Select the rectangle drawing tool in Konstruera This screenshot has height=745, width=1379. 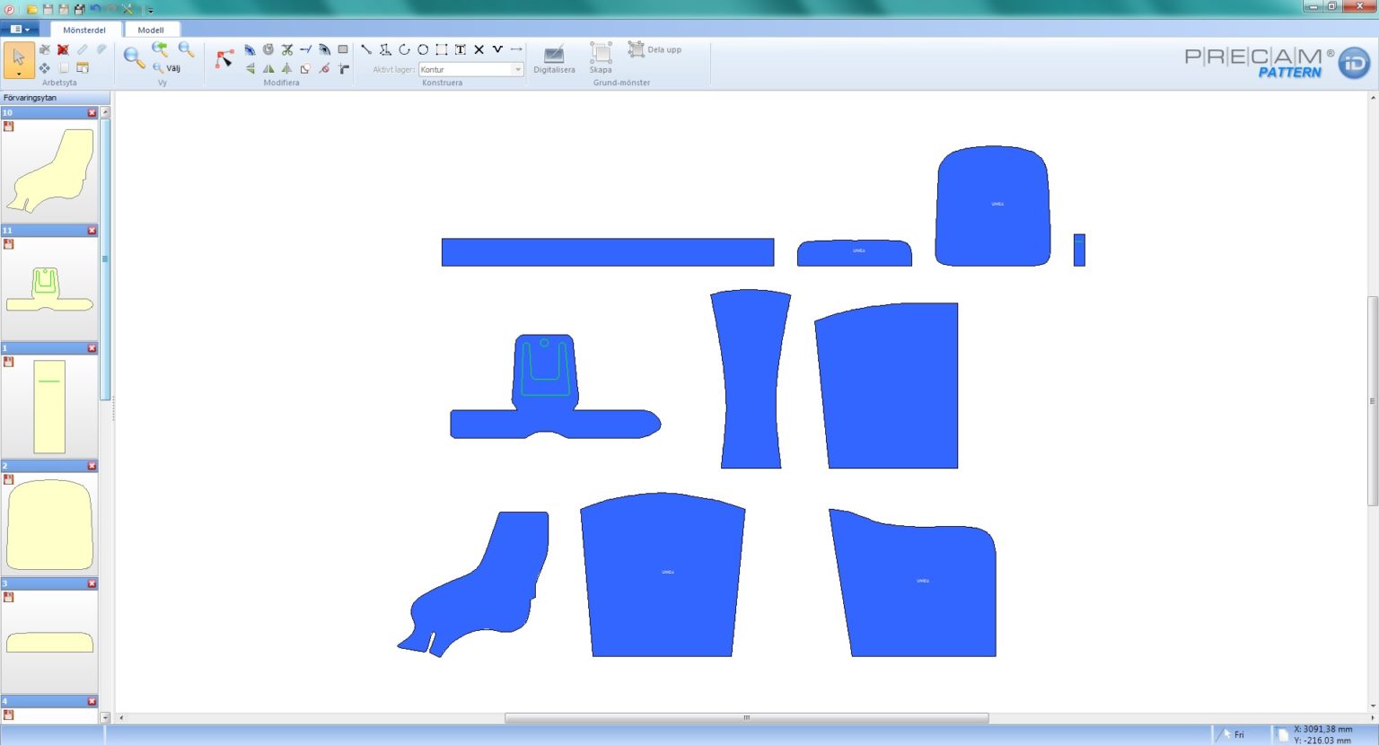(x=442, y=49)
